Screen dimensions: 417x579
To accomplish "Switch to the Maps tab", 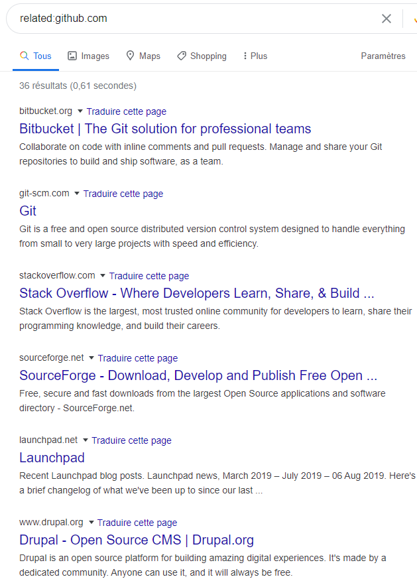I will [x=143, y=56].
